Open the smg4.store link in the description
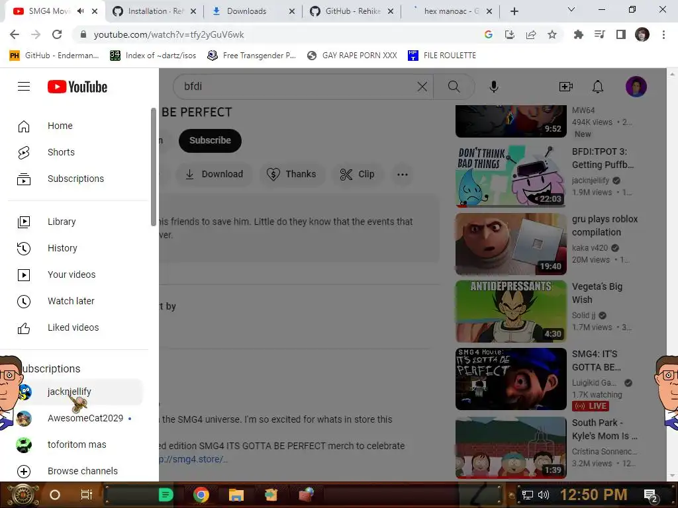The height and width of the screenshot is (508, 678). point(193,459)
